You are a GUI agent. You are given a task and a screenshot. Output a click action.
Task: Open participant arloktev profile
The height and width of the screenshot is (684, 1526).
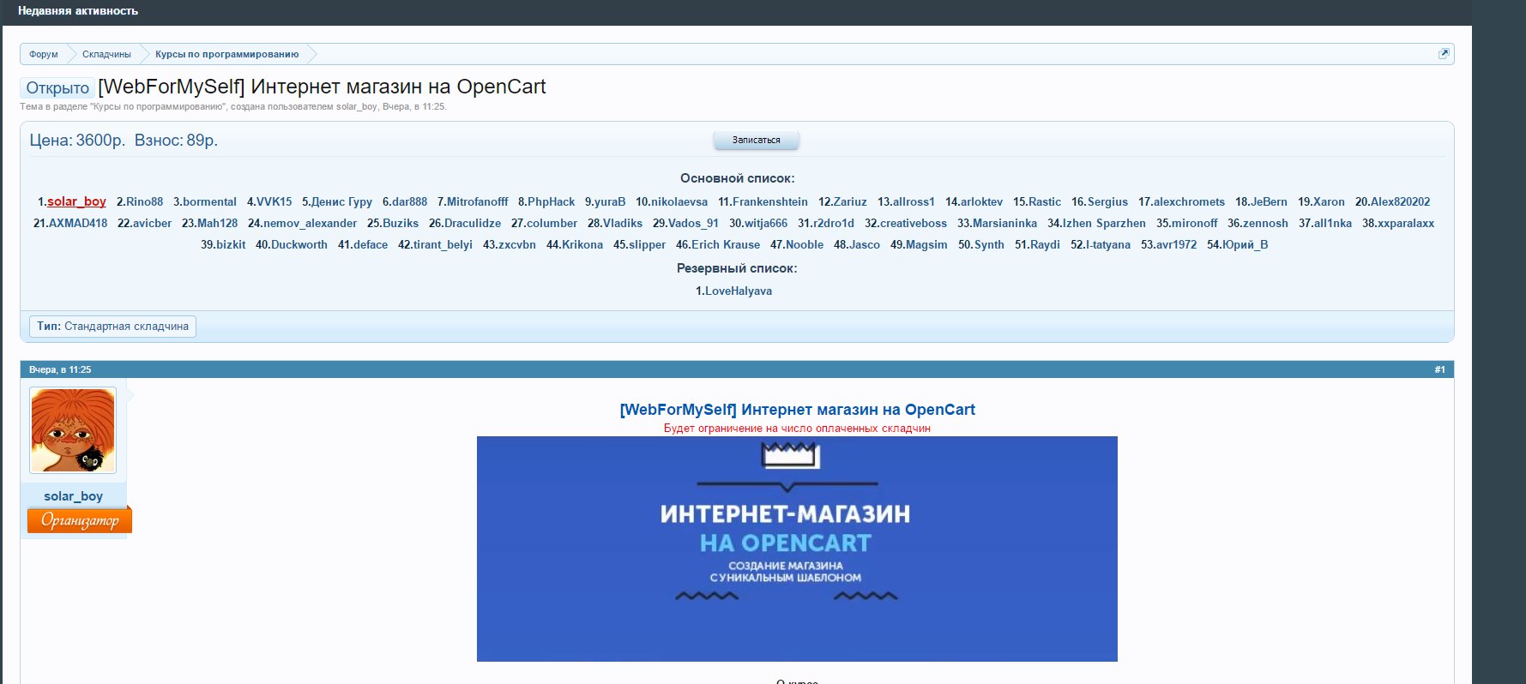click(x=981, y=201)
